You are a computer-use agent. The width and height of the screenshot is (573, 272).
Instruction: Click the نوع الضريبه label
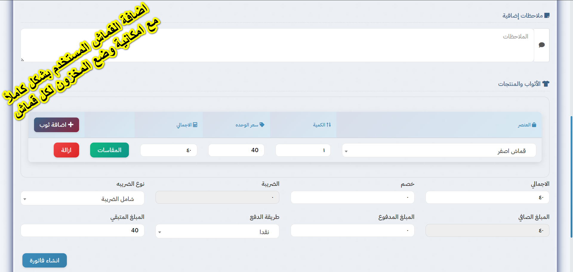point(130,184)
